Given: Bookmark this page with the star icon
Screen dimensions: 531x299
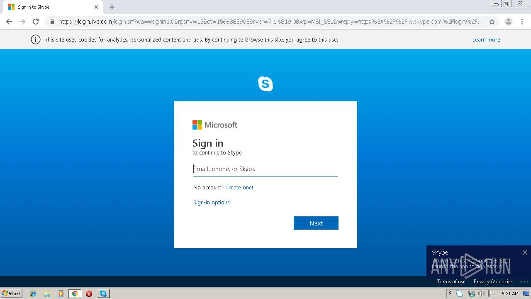Looking at the screenshot, I should [492, 22].
